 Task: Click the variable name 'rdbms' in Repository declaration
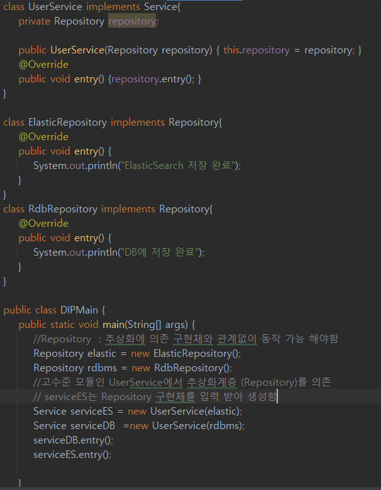click(x=102, y=367)
